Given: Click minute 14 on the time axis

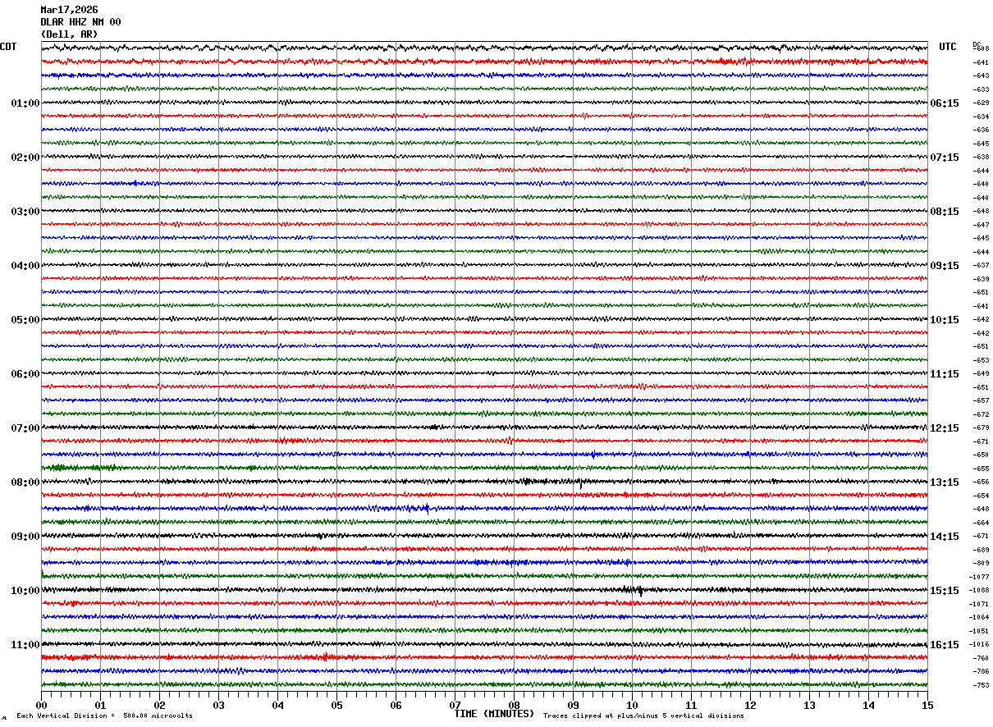Looking at the screenshot, I should (868, 705).
